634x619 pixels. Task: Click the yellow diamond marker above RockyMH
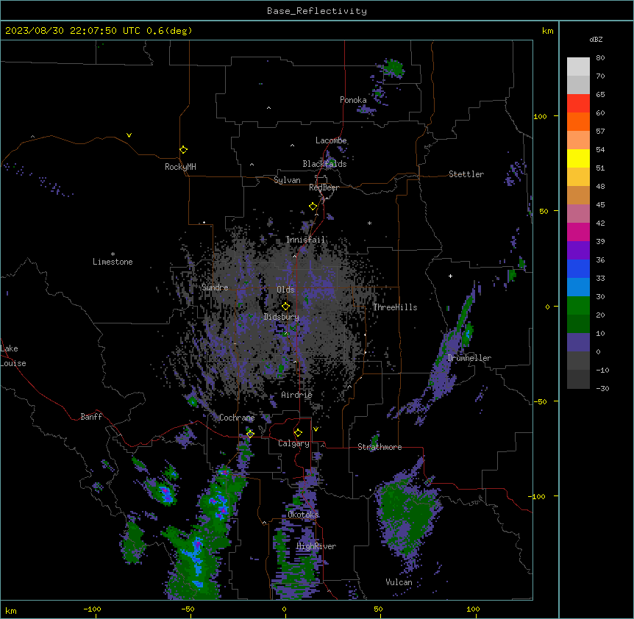point(183,150)
